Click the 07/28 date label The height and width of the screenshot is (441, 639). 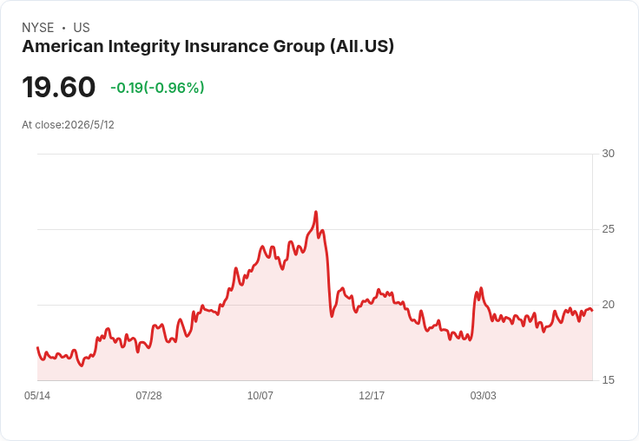pos(148,396)
